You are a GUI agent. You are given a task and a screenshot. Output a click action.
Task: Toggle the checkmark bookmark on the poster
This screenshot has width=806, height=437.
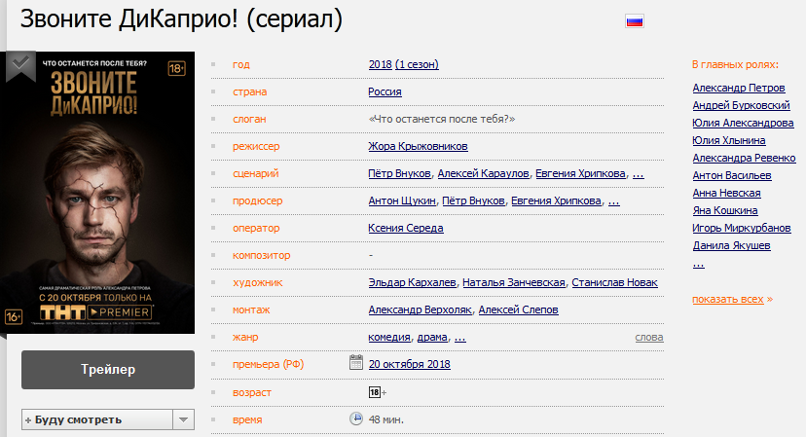coord(20,65)
